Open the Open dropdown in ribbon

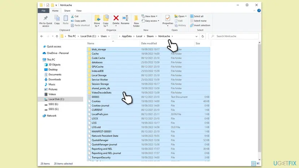point(181,16)
